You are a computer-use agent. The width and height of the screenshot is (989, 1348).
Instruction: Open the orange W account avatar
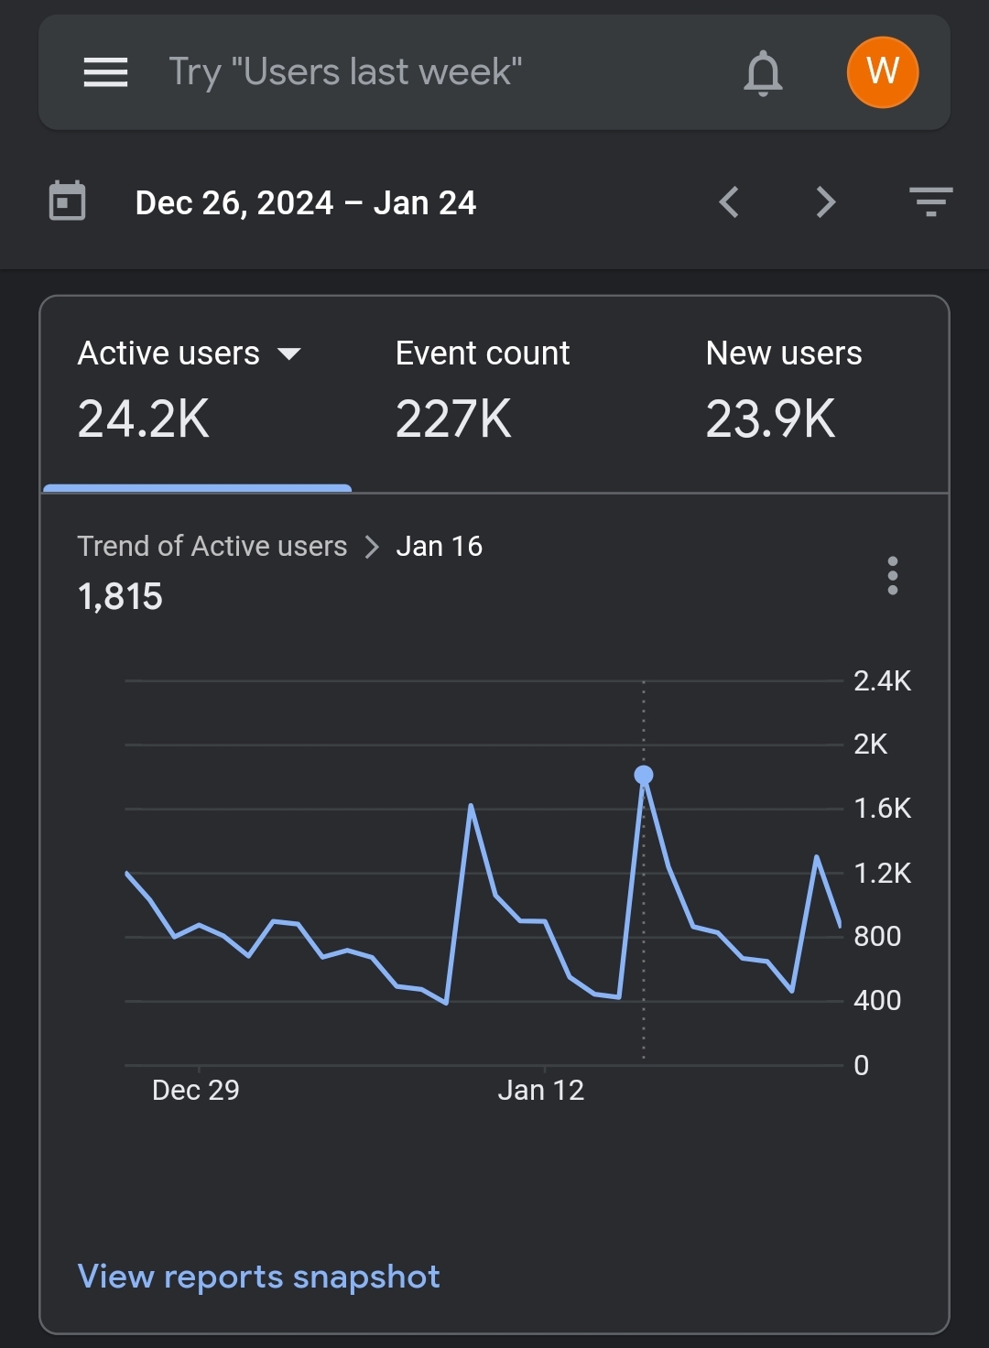point(882,72)
